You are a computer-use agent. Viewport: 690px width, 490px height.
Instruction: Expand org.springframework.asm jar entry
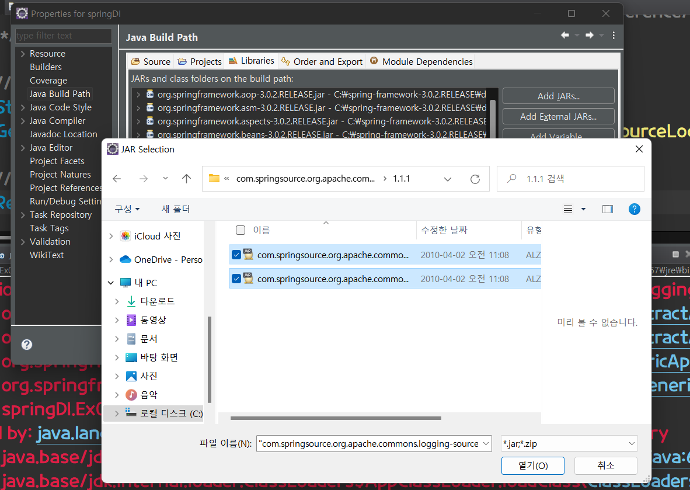[x=138, y=108]
